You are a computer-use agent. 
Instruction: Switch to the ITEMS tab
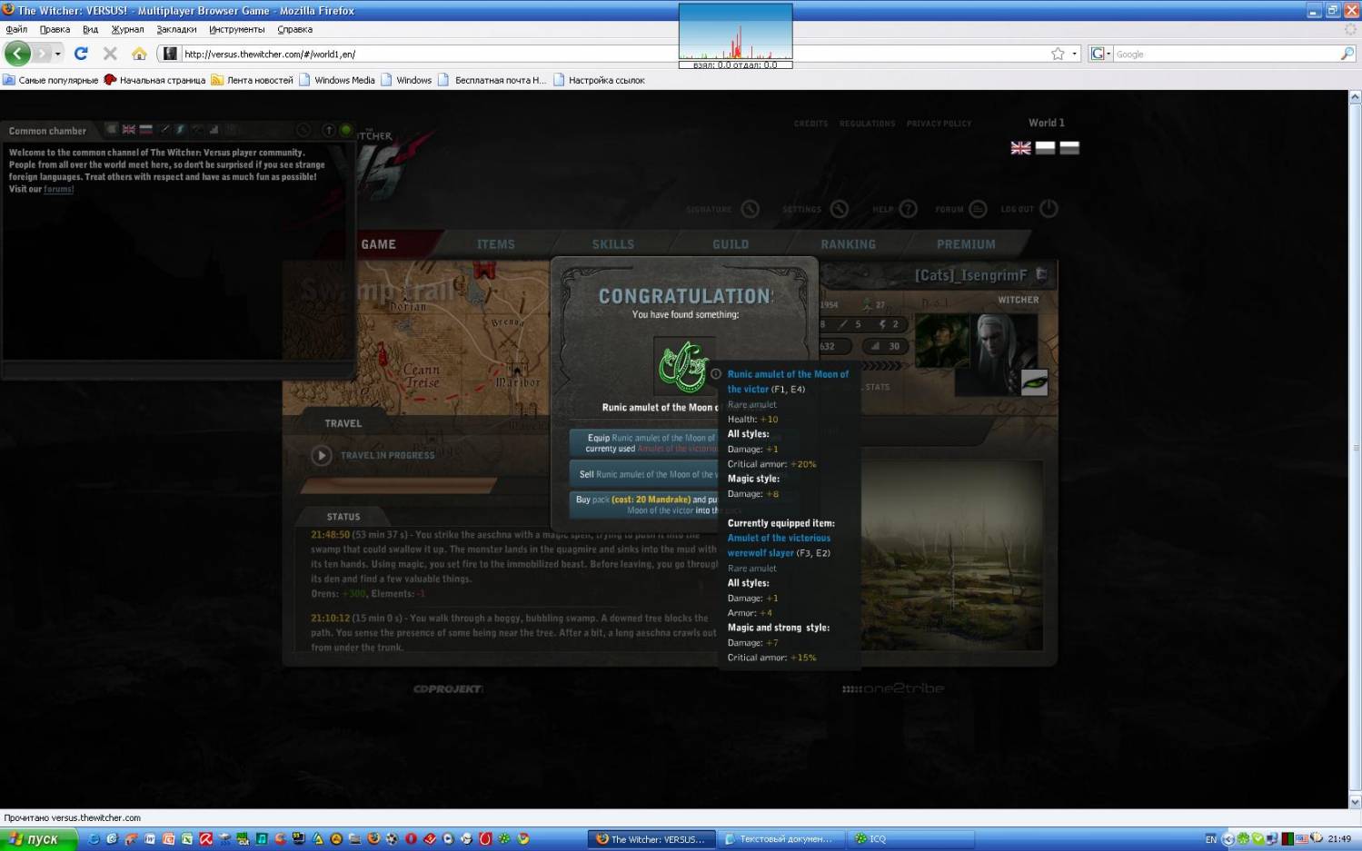(x=496, y=244)
